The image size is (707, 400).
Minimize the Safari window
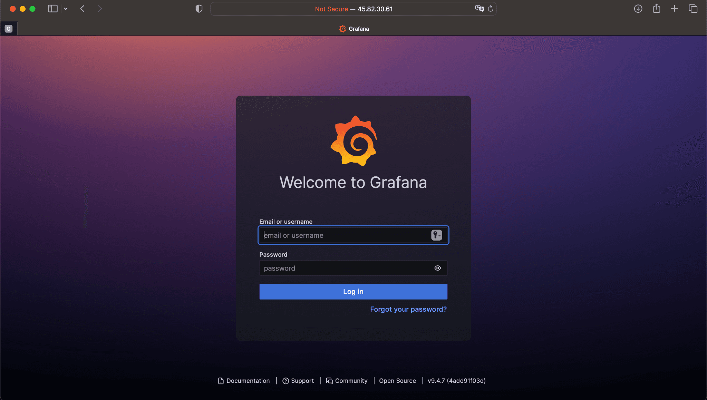click(x=23, y=9)
